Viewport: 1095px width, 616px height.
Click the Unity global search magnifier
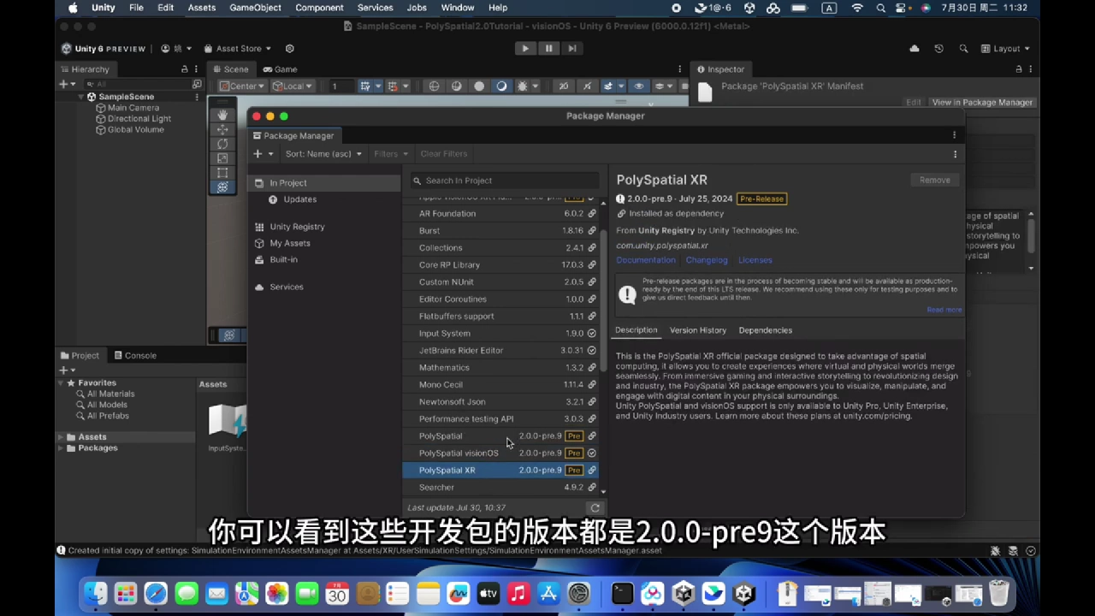963,49
